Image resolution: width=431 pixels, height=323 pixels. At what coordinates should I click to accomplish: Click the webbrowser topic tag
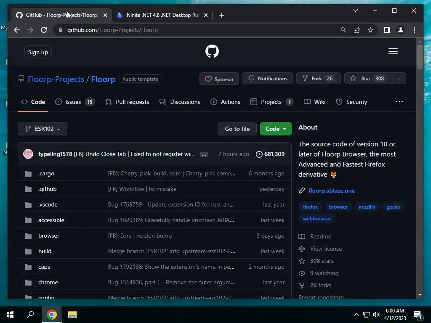[317, 219]
